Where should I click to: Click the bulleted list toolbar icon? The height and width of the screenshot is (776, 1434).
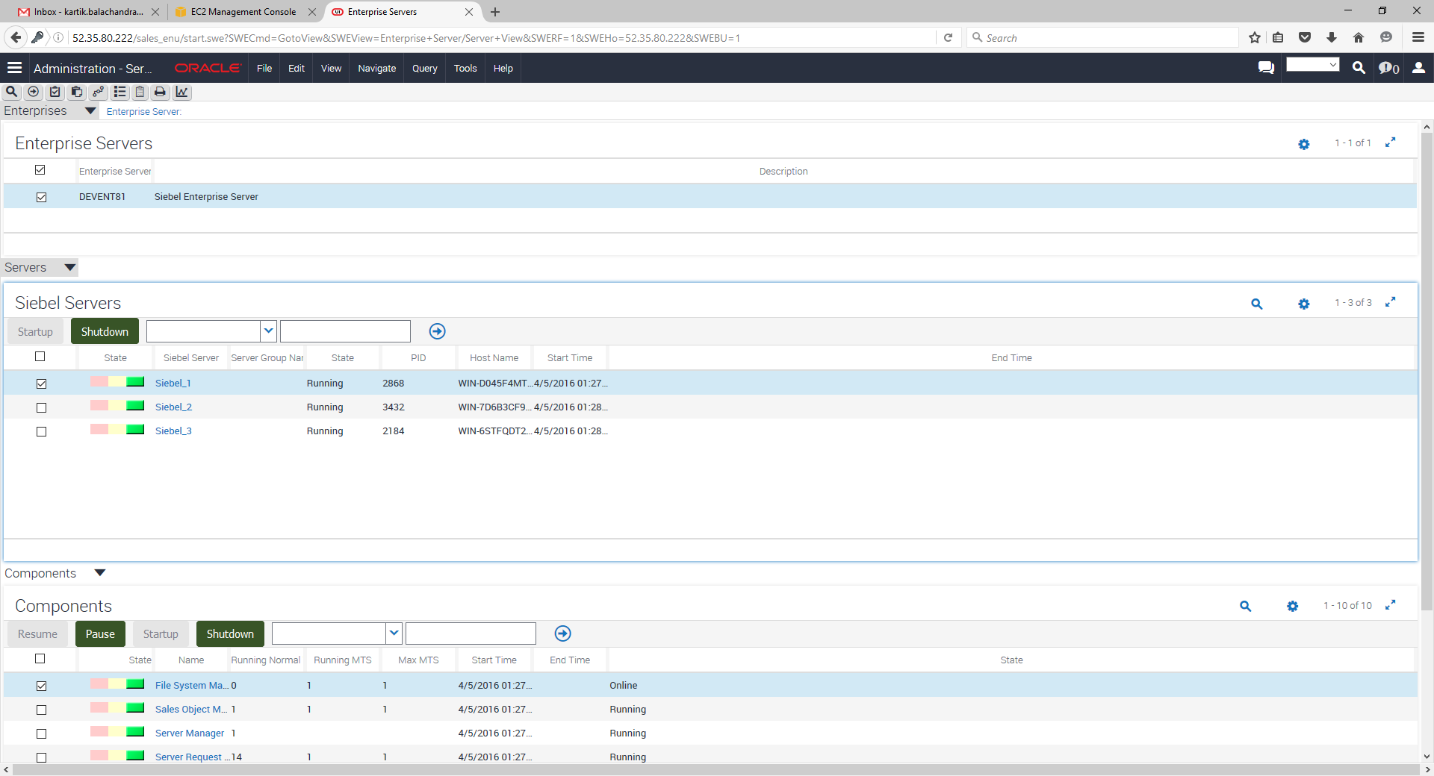point(119,92)
